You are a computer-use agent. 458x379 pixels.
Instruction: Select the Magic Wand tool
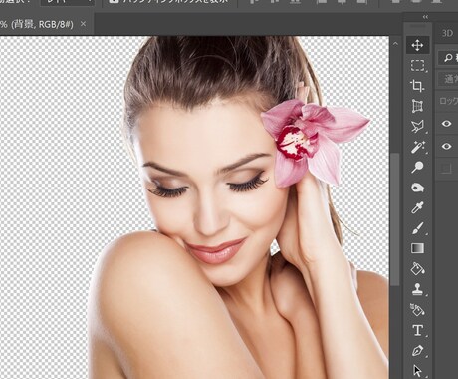417,147
